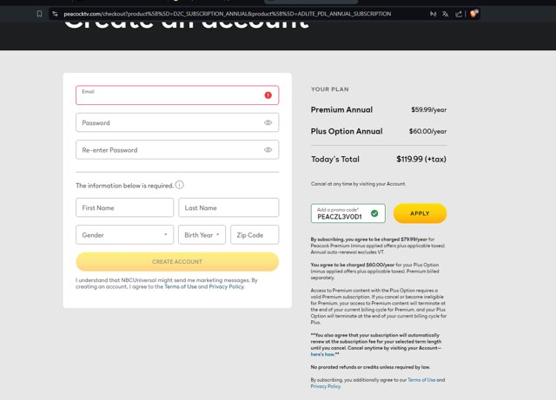Open Terms of Use link under Create Account
The height and width of the screenshot is (400, 556).
coord(181,286)
